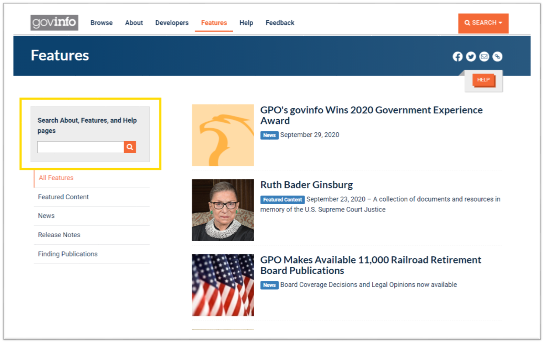Open the Developers section

(x=172, y=22)
